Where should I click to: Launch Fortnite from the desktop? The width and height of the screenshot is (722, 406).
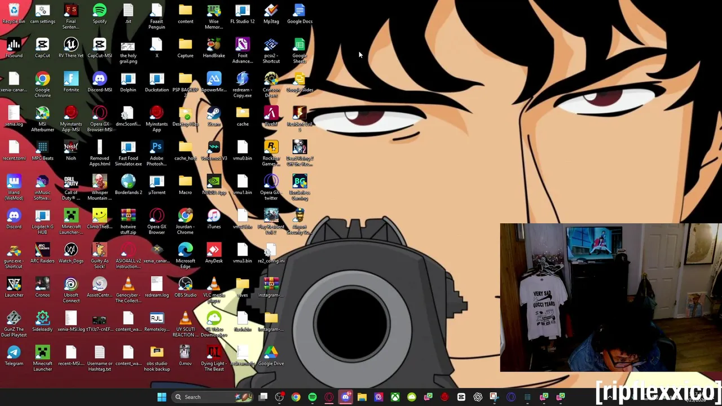click(71, 82)
